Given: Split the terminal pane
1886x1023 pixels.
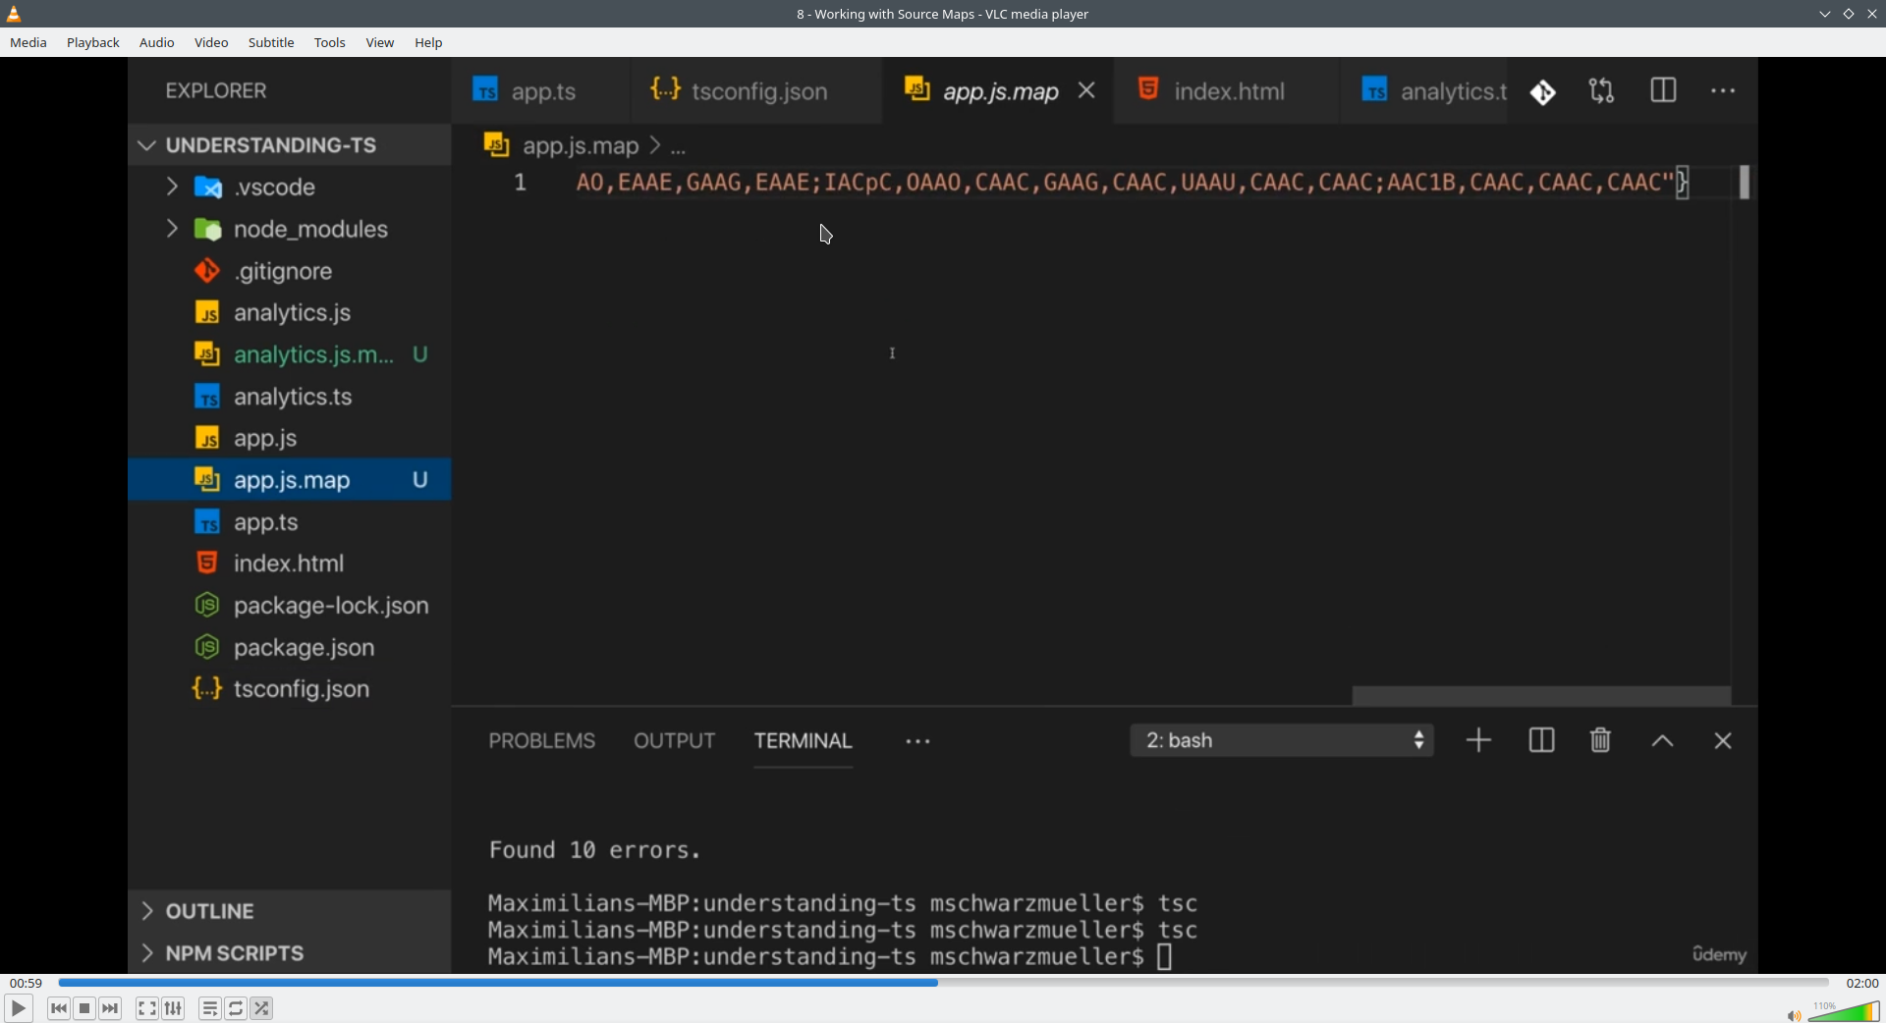Looking at the screenshot, I should tap(1542, 741).
